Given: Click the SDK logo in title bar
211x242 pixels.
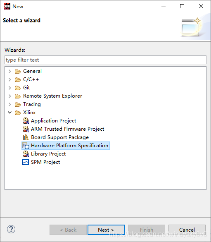Looking at the screenshot, I should tap(7, 6).
